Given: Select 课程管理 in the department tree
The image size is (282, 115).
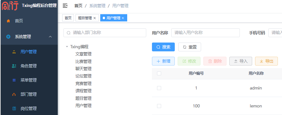Looking at the screenshot, I should (x=83, y=91).
